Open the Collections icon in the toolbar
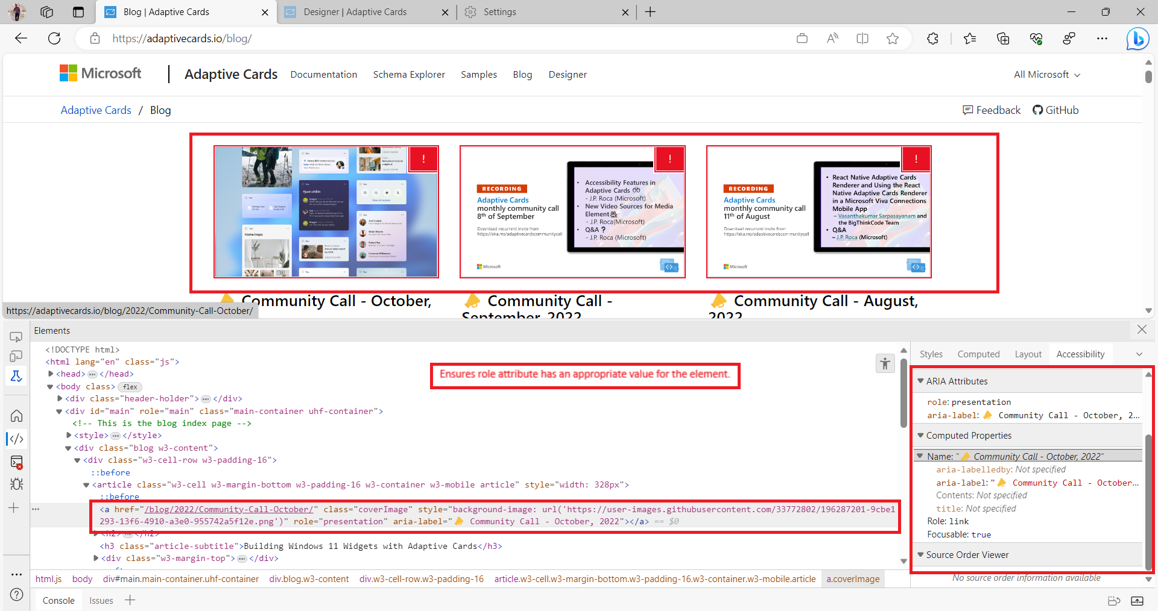This screenshot has width=1158, height=611. pos(1003,38)
